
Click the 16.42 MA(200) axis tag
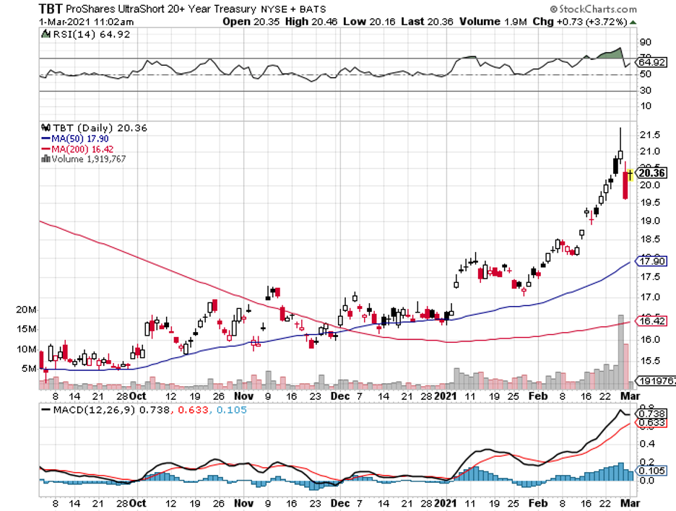pos(652,321)
